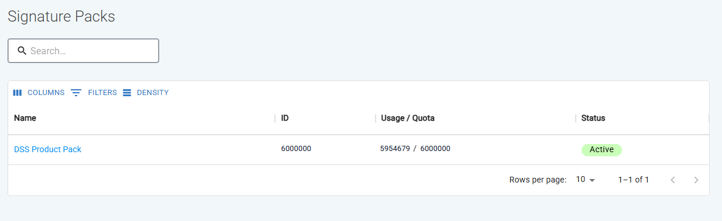Select the ID cell 6000000
The width and height of the screenshot is (722, 221).
(296, 149)
